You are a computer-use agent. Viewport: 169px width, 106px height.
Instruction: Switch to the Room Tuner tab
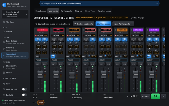(x=90, y=11)
